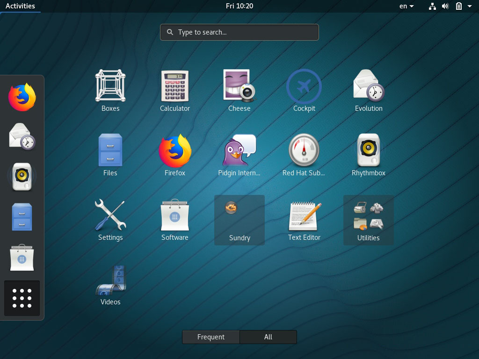Open the network status icon
This screenshot has height=359, width=479.
coord(432,6)
